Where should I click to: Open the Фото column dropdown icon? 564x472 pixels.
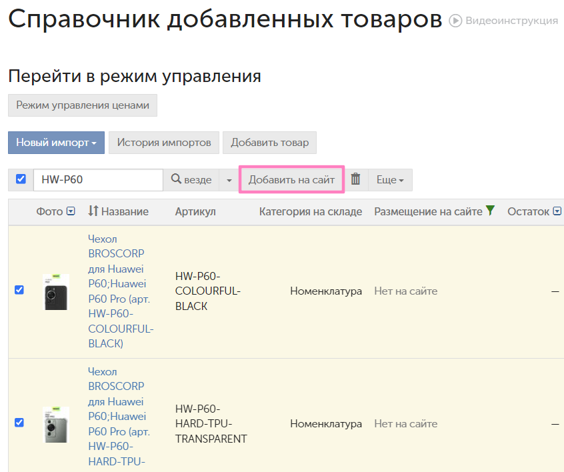[71, 211]
